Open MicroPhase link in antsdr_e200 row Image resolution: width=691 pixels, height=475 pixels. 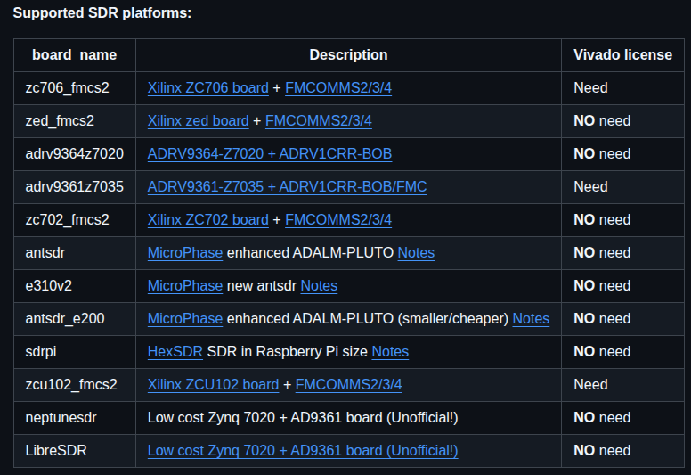(x=185, y=319)
